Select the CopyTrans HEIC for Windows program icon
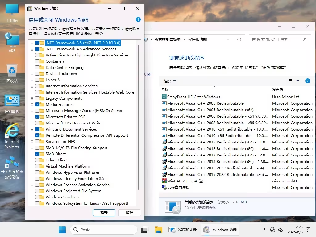This screenshot has height=237, width=316. click(x=164, y=97)
